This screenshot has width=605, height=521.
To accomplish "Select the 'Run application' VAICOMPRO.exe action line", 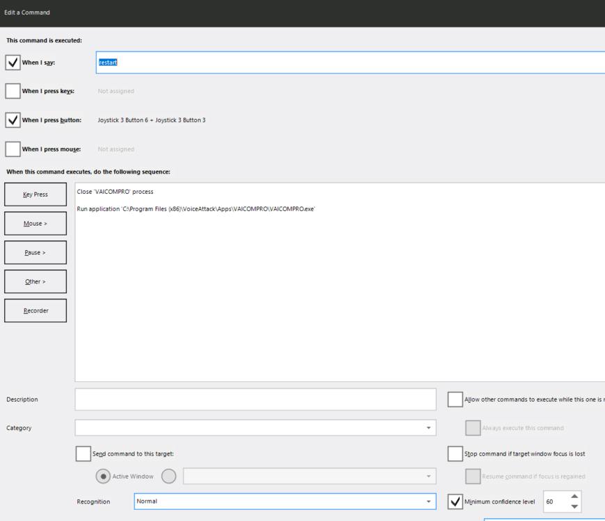I will point(196,209).
